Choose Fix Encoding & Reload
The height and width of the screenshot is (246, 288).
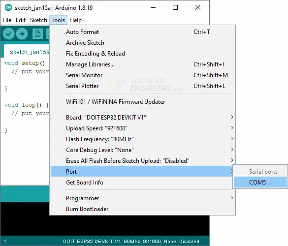tap(143, 54)
